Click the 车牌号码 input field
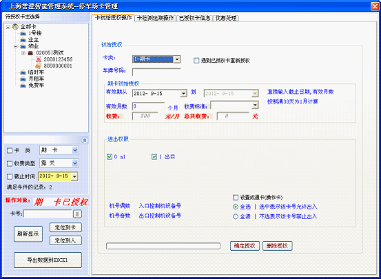The height and width of the screenshot is (279, 381). click(156, 72)
